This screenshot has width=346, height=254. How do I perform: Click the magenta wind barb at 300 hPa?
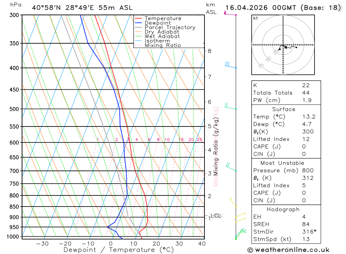coord(230,13)
